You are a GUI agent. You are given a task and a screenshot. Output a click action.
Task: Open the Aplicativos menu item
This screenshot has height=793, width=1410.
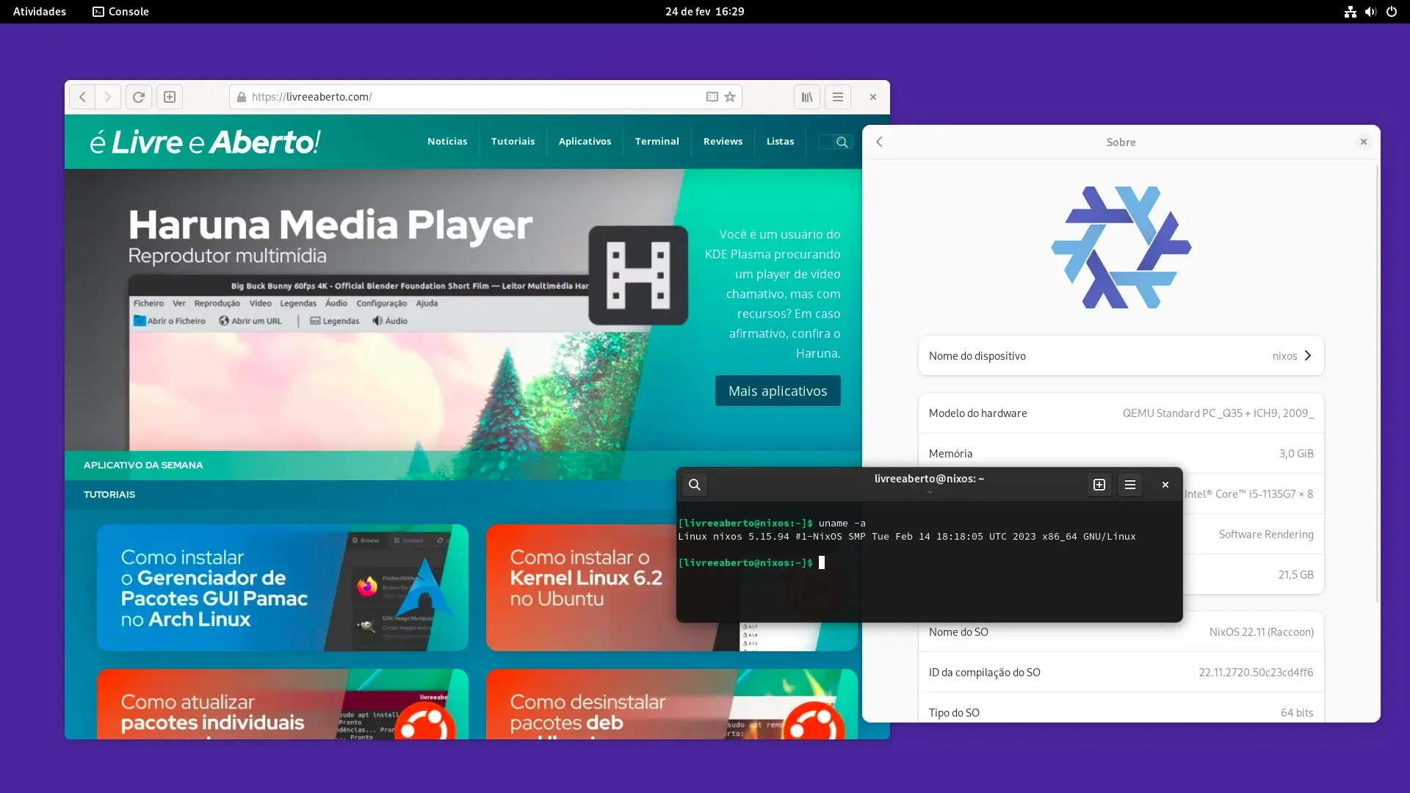click(x=585, y=141)
